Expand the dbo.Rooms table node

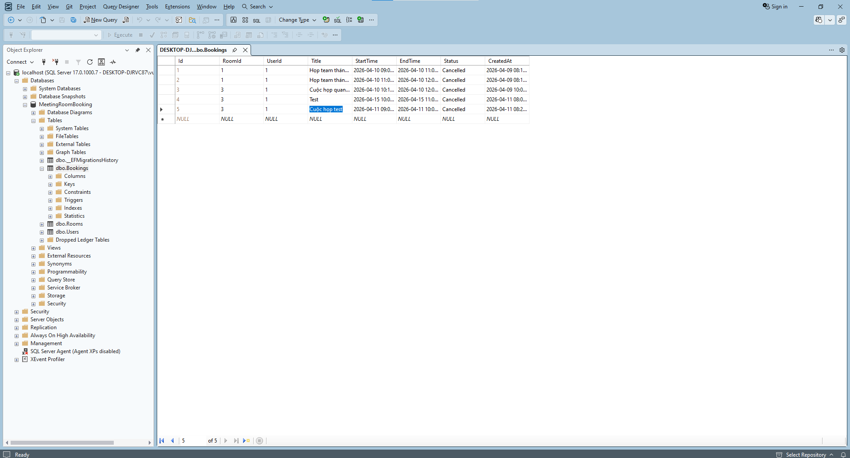[x=42, y=224]
